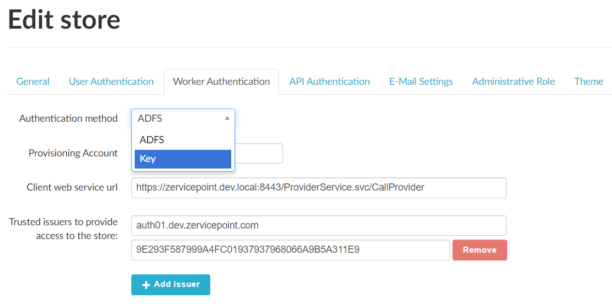Click the Authentication method label
Viewport: 612px width, 304px height.
click(x=68, y=118)
